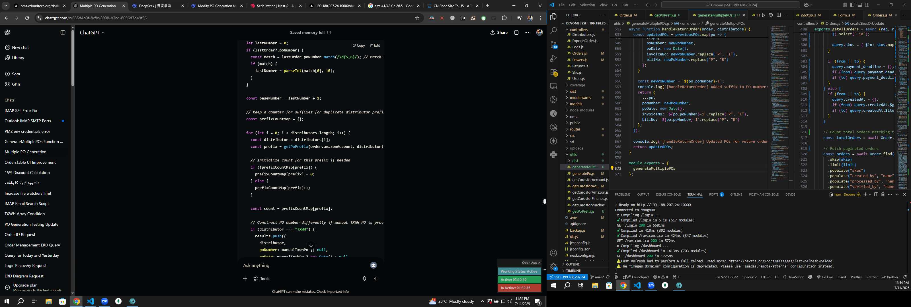This screenshot has width=911, height=307.
Task: Open VS Code notifications bell in status bar
Action: coord(905,277)
